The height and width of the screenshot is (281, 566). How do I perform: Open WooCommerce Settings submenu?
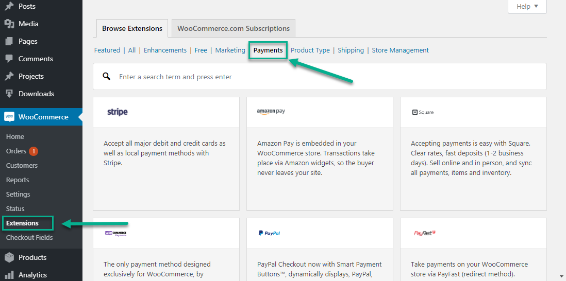point(18,194)
